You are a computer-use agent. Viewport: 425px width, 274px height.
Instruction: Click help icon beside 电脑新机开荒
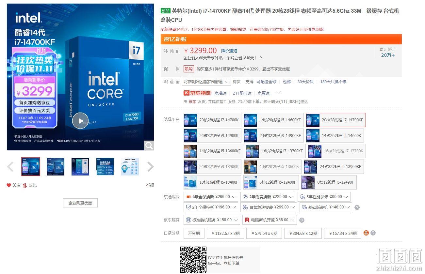[x=302, y=220]
